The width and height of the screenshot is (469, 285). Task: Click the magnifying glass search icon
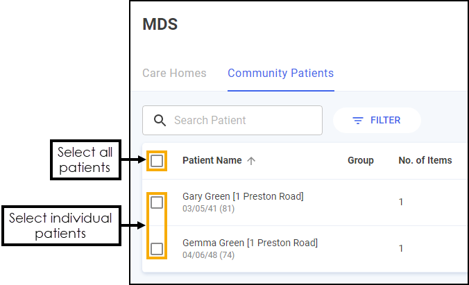click(x=160, y=121)
